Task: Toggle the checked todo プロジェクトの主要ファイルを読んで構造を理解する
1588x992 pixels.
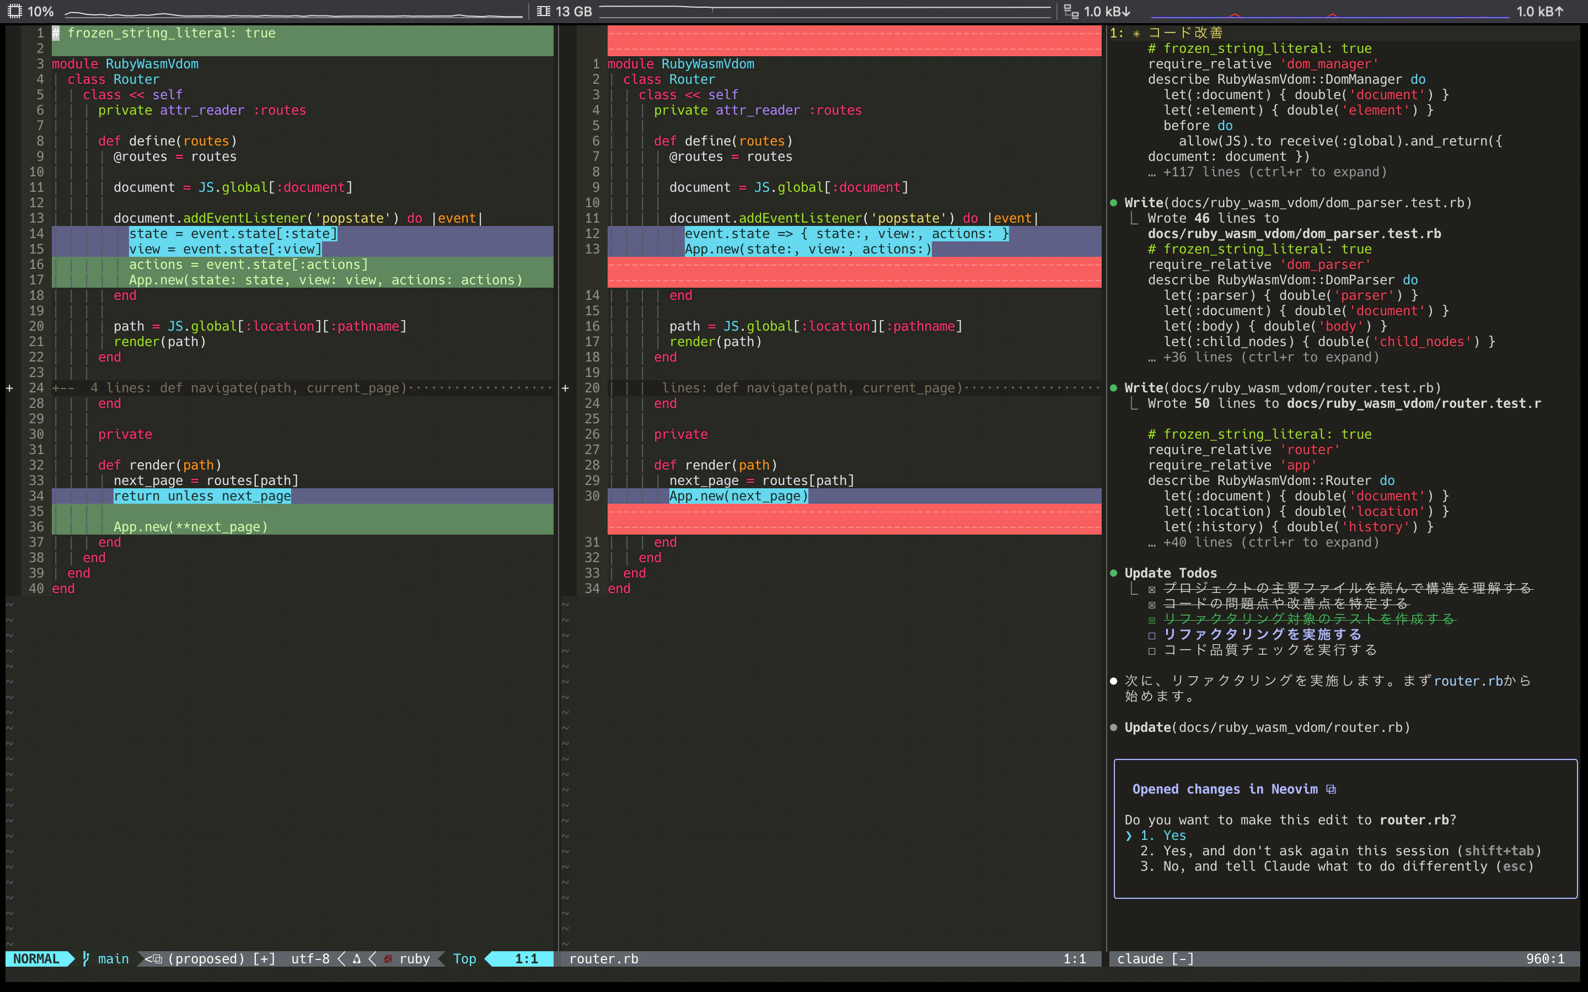Action: [1152, 589]
